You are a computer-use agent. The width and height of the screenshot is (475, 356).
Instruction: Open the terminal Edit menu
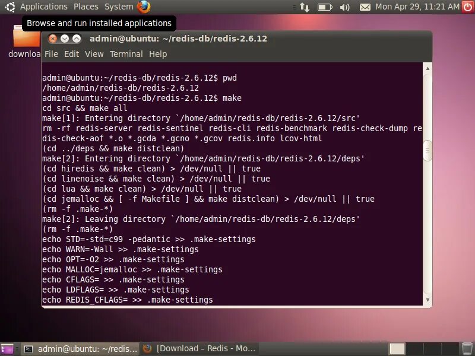tap(71, 54)
